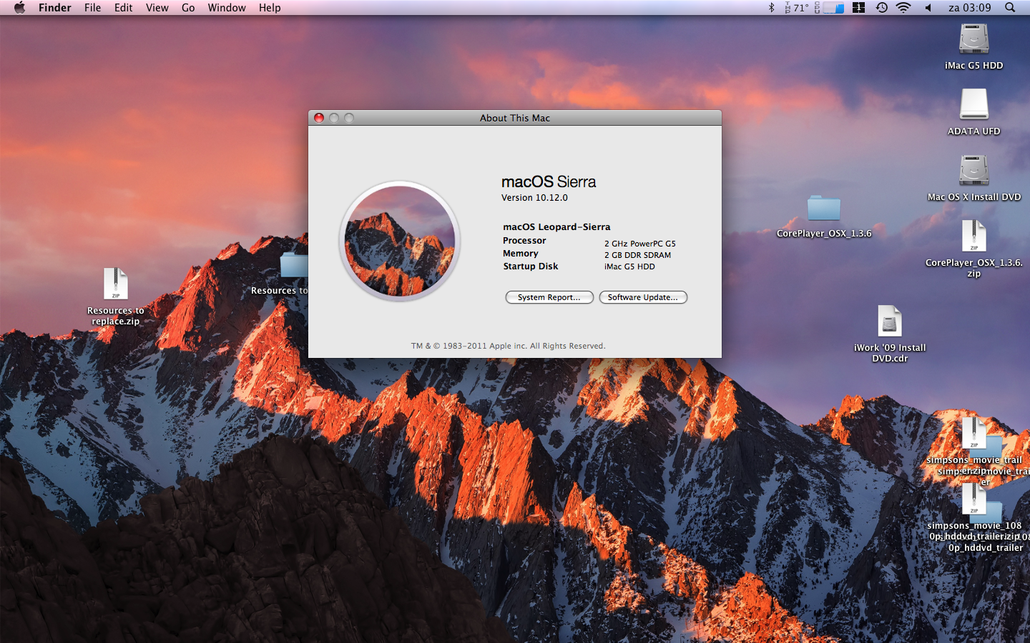The height and width of the screenshot is (643, 1030).
Task: Click the macOS Leopard-Sierra label
Action: 556,227
